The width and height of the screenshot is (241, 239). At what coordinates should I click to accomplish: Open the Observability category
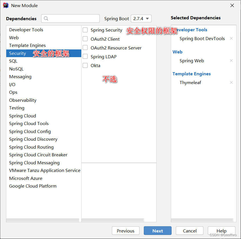click(x=44, y=100)
